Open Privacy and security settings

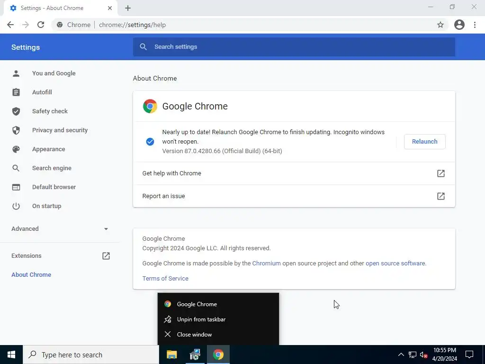[60, 130]
